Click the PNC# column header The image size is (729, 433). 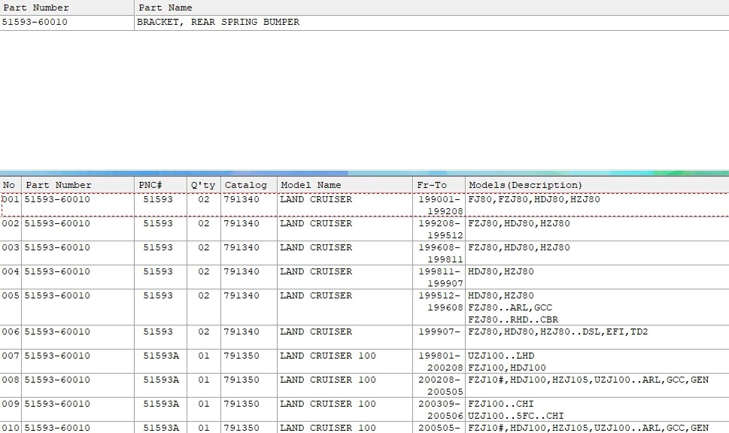[160, 185]
